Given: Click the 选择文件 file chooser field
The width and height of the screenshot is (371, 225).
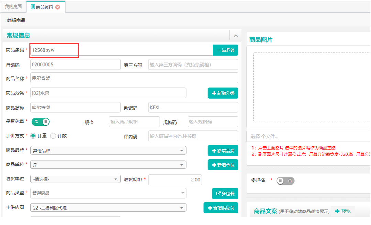Looking at the screenshot, I should click(308, 136).
